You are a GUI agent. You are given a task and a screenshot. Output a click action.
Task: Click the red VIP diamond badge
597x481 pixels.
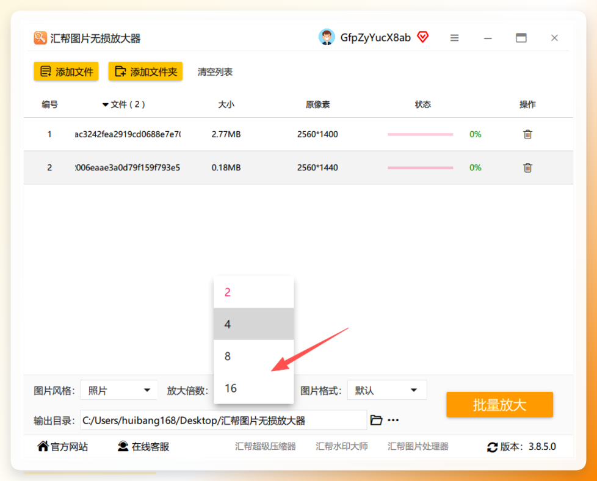coord(423,37)
